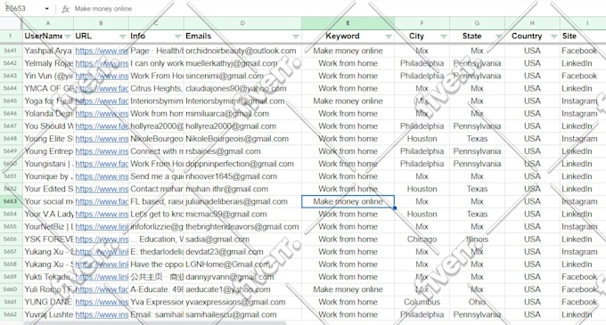Select cell with samihailescu@gmail.com

242,314
